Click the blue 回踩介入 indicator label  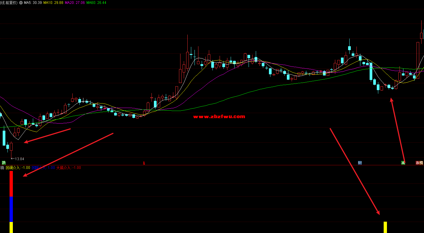coord(43,168)
